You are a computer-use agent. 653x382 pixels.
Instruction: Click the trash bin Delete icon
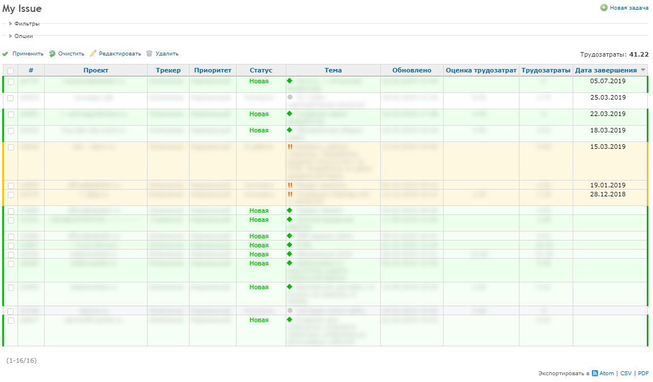point(149,54)
